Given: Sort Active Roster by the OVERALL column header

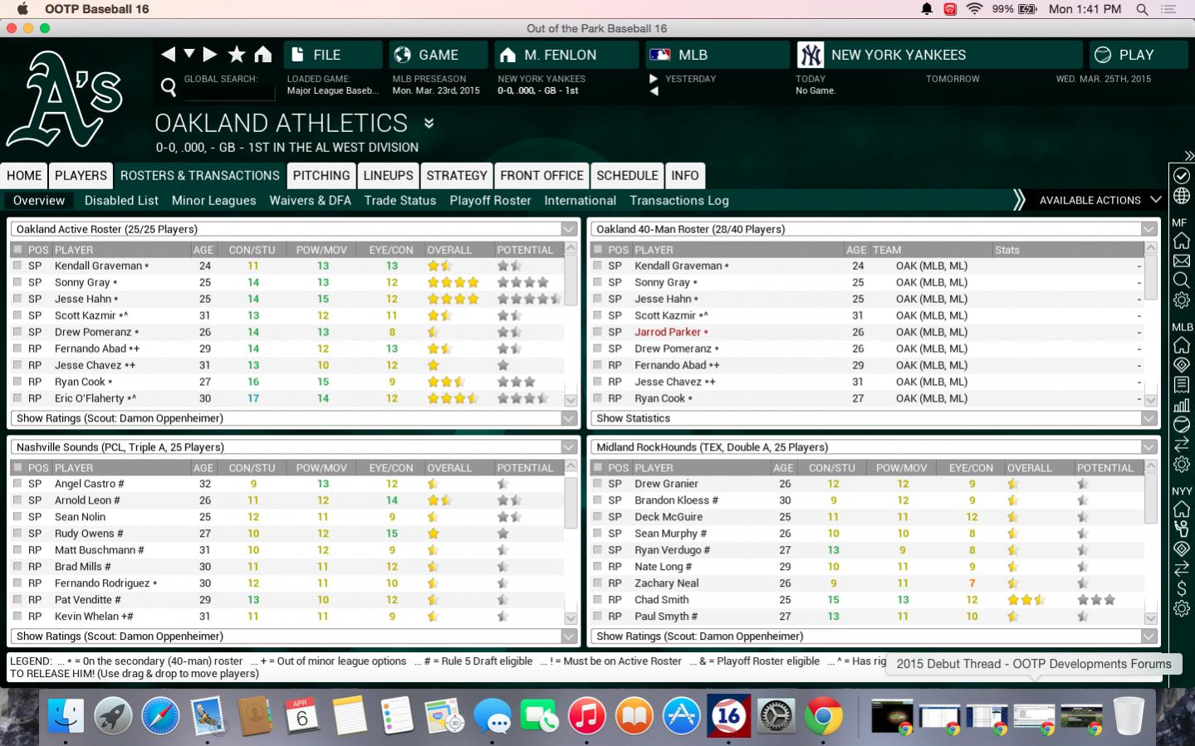Looking at the screenshot, I should 449,250.
